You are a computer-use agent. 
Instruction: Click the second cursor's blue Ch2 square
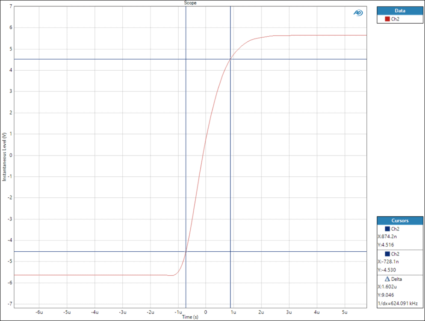coord(387,254)
